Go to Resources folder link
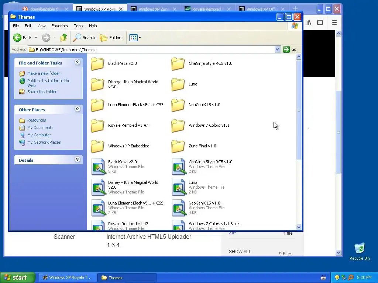 click(x=37, y=120)
